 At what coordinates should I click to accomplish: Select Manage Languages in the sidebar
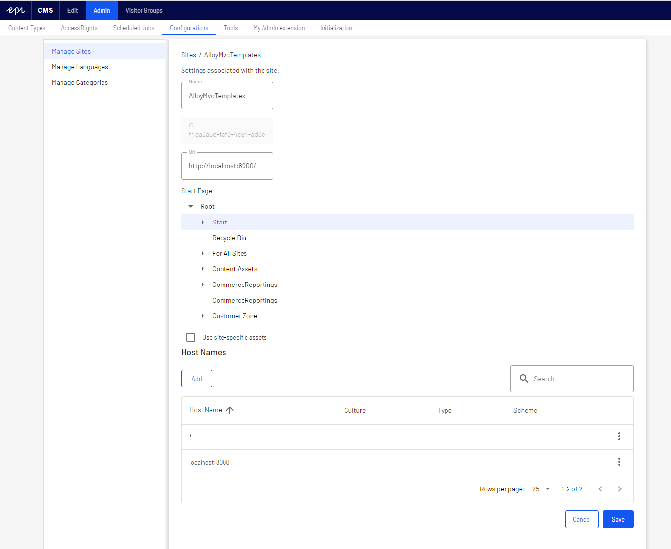pos(80,67)
